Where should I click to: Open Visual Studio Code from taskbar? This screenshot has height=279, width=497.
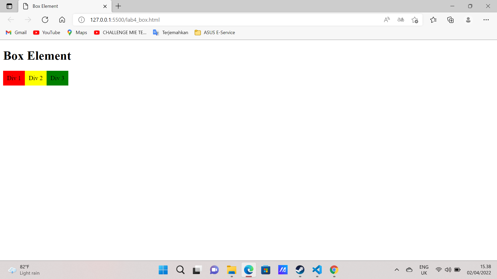pos(317,270)
